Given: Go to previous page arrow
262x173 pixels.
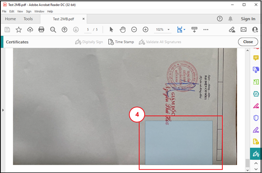Looking at the screenshot, I should click(65, 30).
